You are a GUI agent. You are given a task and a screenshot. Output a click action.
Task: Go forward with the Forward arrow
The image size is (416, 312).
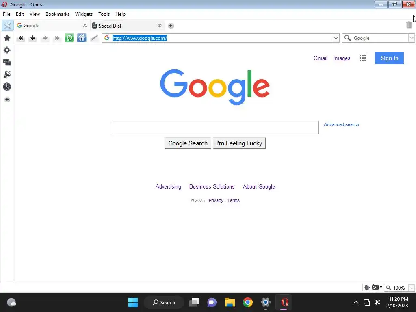pyautogui.click(x=45, y=38)
